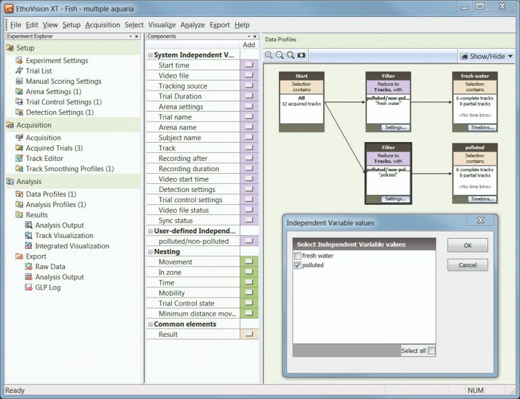Click the zoom to fit icon
This screenshot has height=399, width=520.
290,55
